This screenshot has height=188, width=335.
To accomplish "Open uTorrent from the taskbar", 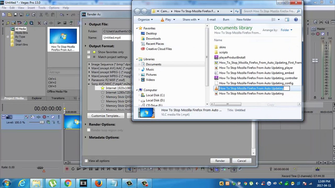I will pos(53,183).
